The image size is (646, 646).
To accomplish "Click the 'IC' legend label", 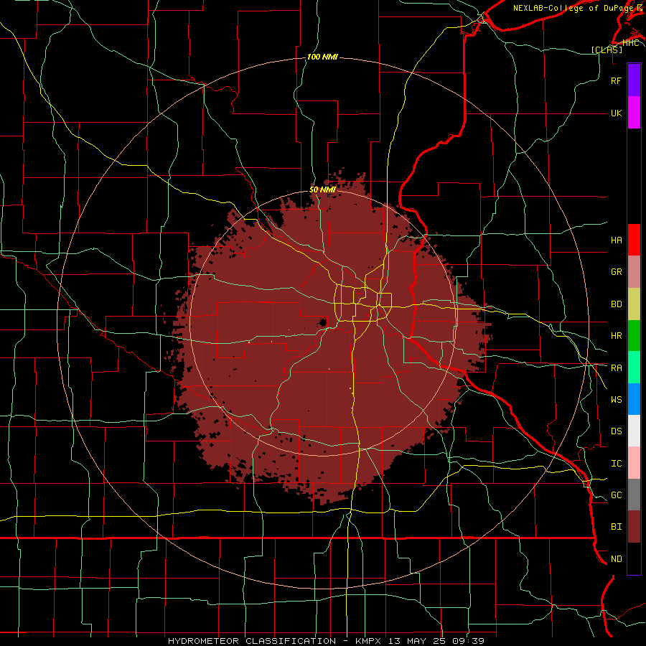I will (x=616, y=464).
